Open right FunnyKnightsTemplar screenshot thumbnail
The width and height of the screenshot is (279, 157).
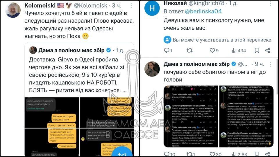coord(246,116)
